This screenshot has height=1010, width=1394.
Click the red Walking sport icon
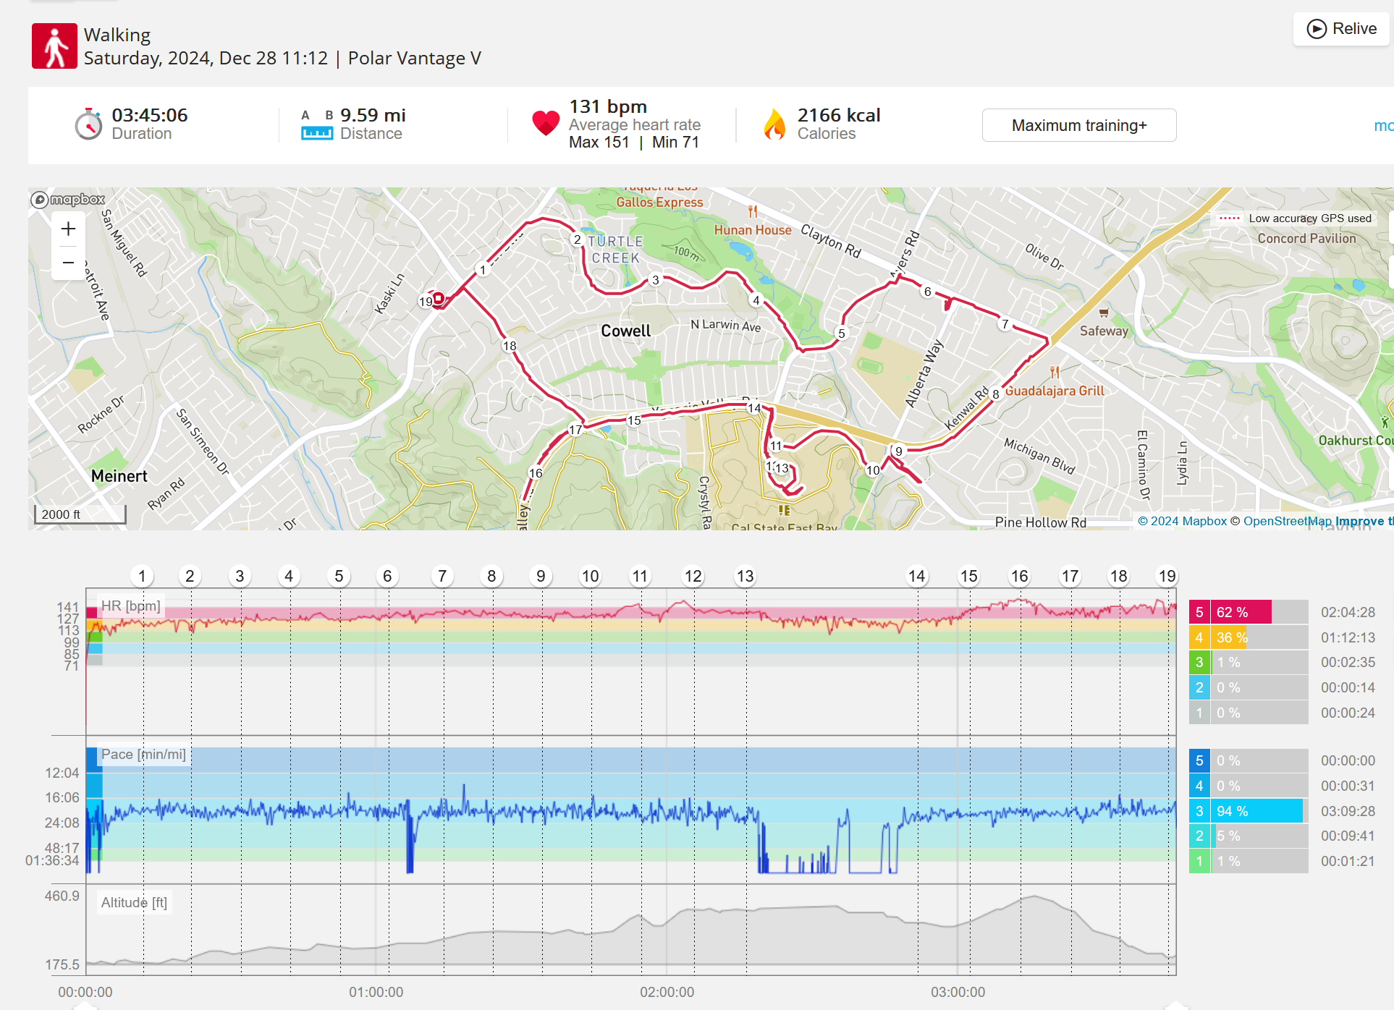coord(54,46)
